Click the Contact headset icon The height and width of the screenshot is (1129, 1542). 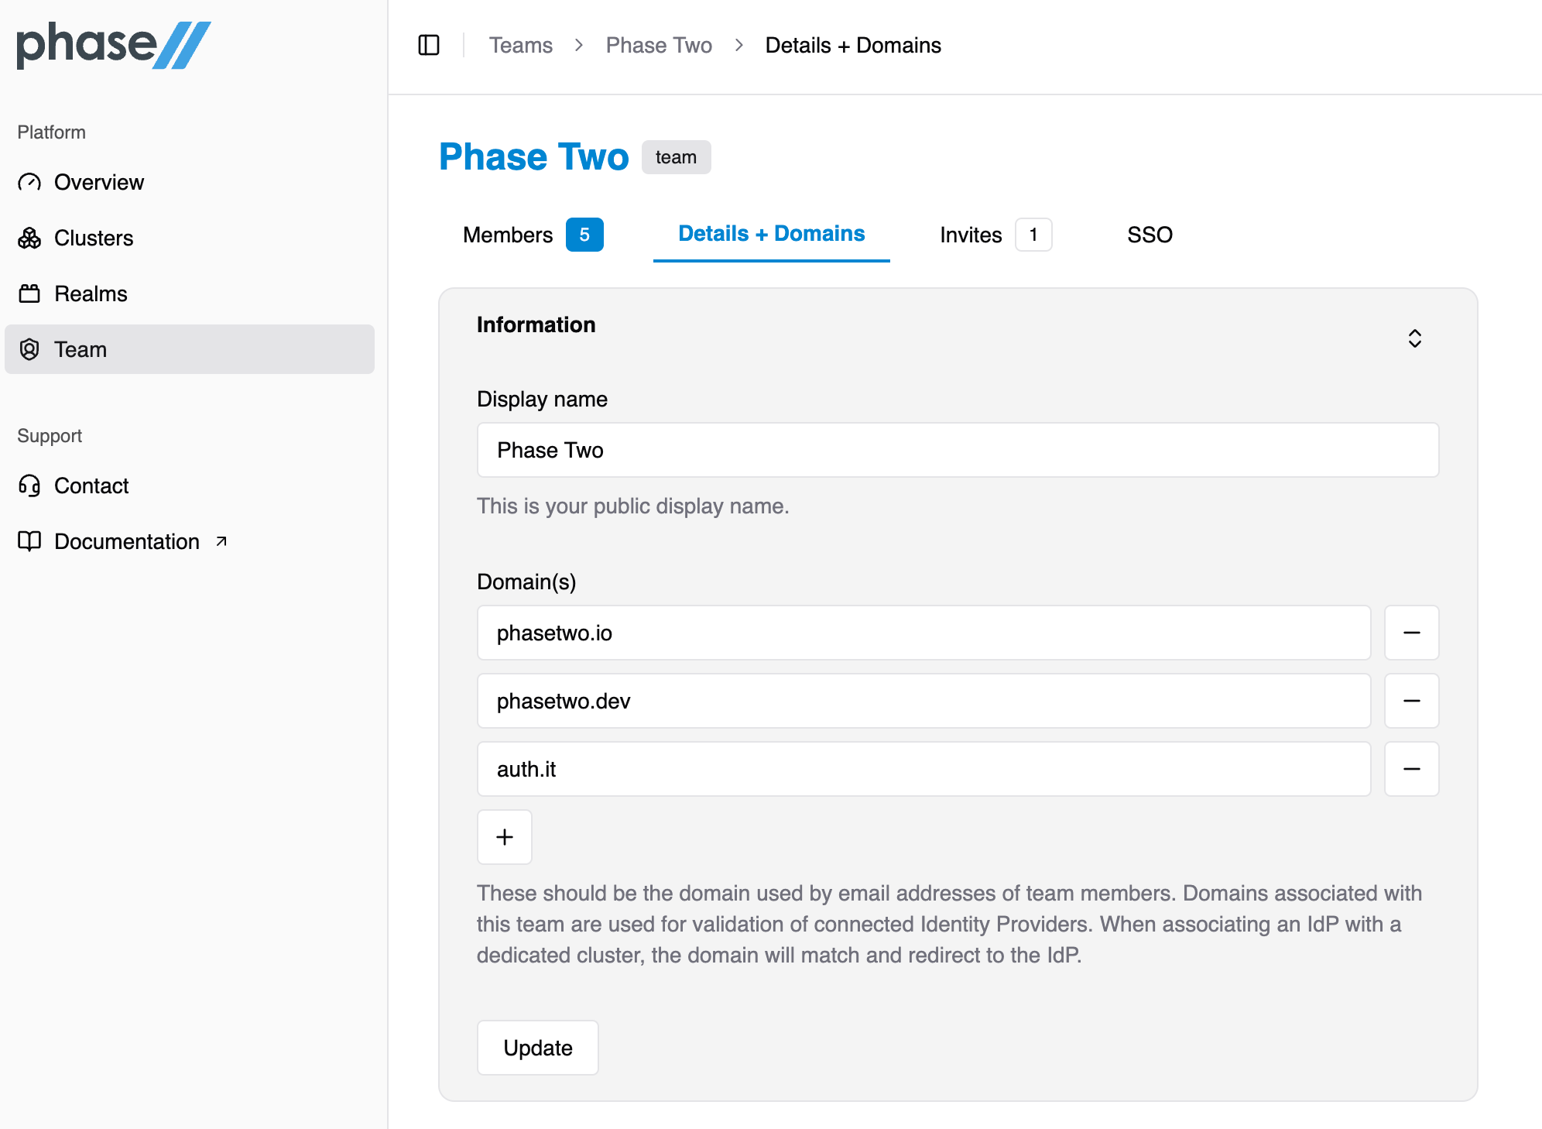point(29,486)
